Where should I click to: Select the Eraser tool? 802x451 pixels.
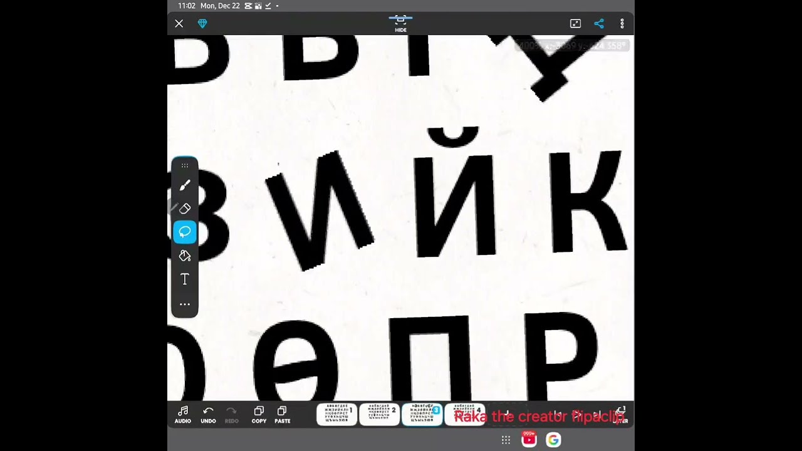[185, 209]
